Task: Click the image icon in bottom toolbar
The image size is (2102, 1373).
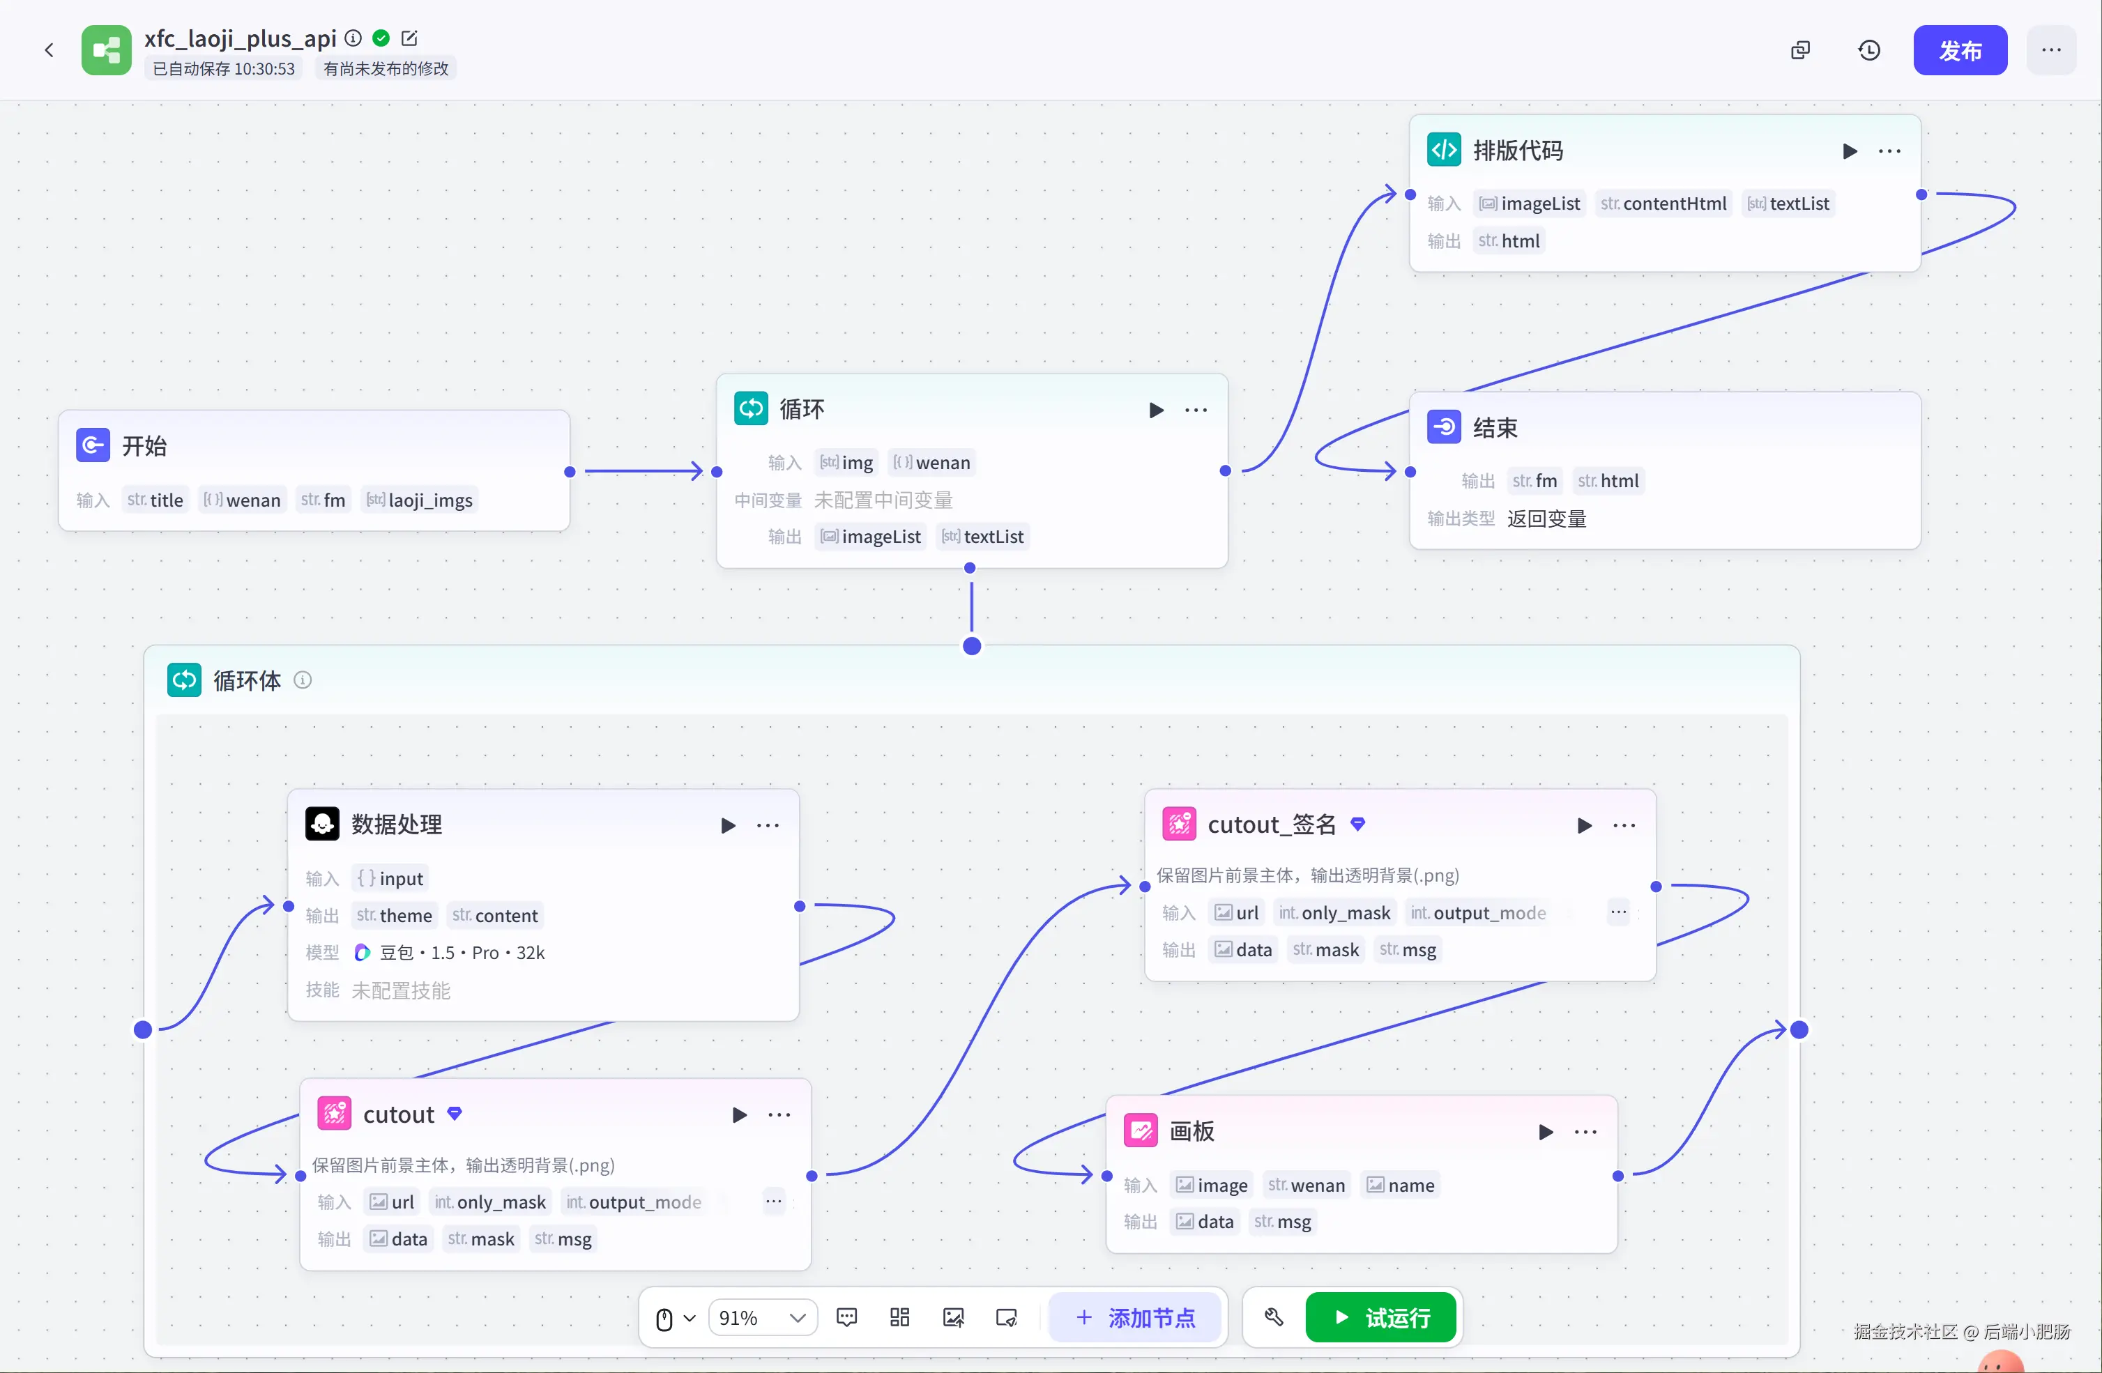Action: click(x=953, y=1318)
